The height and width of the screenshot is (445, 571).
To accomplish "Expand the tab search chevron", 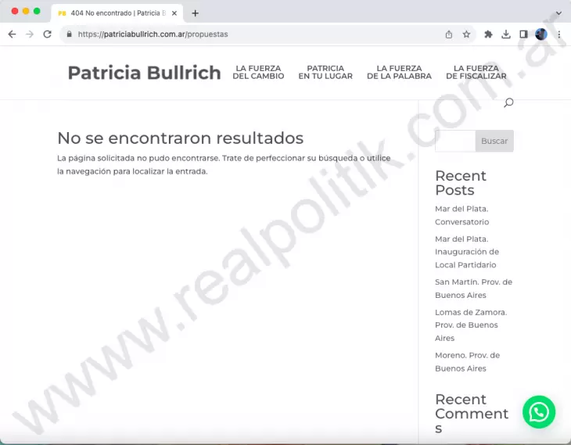I will coord(558,13).
